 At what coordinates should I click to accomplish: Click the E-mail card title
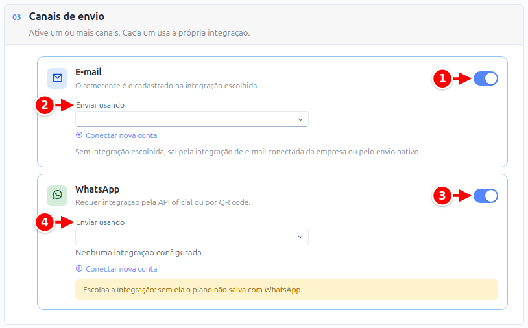click(88, 72)
